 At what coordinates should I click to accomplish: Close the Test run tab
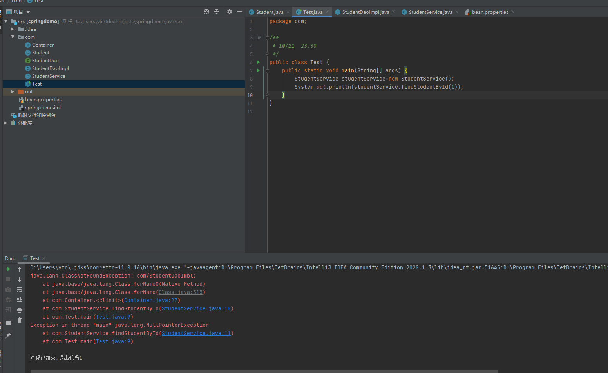coord(44,258)
